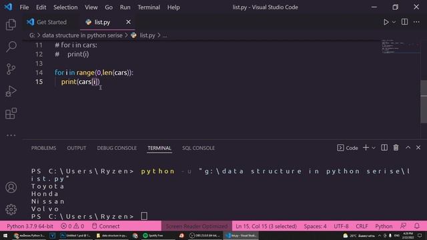Open the Terminal menu

(149, 7)
